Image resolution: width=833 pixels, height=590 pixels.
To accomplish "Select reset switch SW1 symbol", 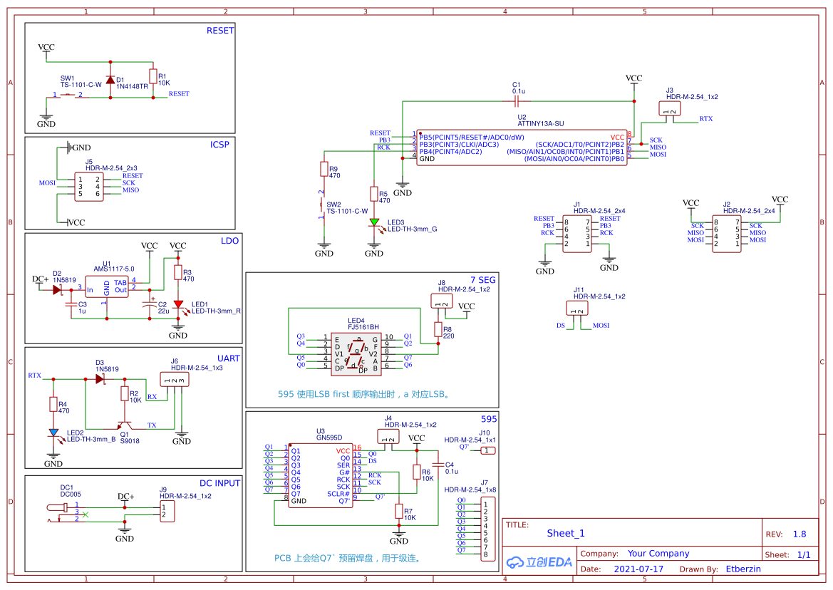I will [x=69, y=94].
